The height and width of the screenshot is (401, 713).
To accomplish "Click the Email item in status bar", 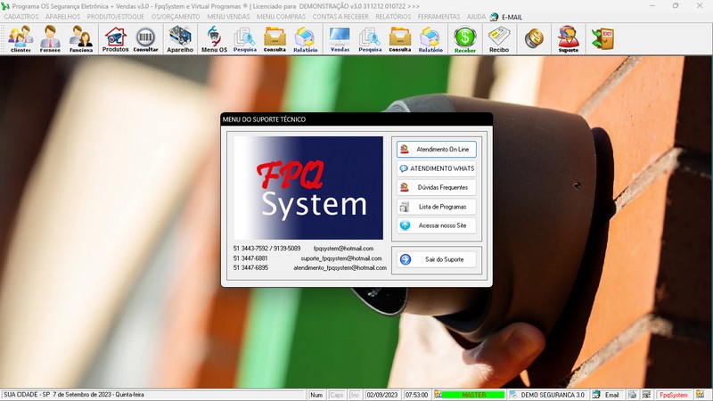I will [x=607, y=394].
